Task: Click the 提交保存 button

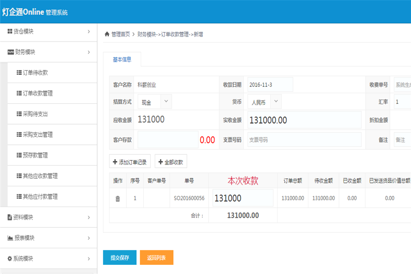Action: (x=120, y=258)
